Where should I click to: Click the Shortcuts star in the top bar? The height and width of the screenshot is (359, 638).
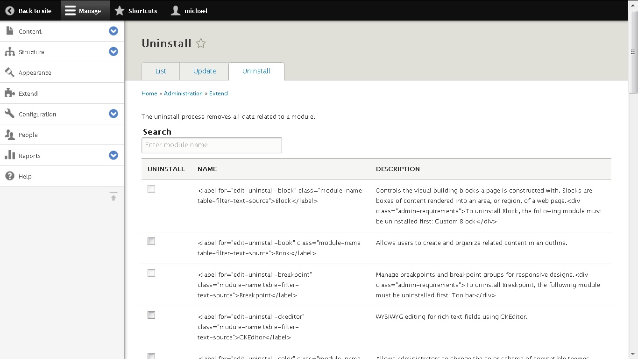point(119,10)
